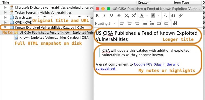Expand Microsoft Exchange vulnerabilities item
This screenshot has width=205, height=100.
point(5,7)
